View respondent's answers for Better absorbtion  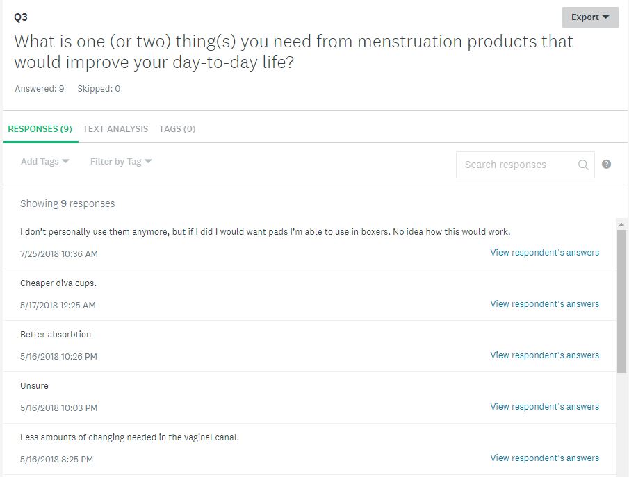point(544,355)
